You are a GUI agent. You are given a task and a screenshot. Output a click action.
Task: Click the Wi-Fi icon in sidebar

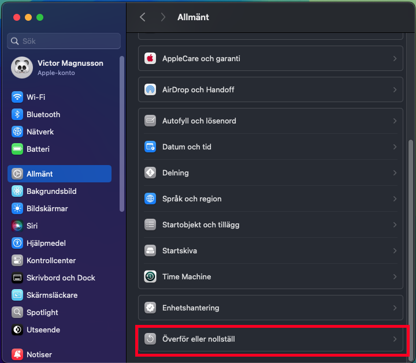(17, 97)
